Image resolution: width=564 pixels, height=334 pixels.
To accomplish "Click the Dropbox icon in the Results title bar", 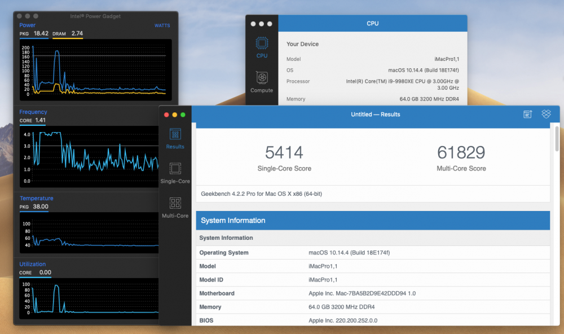I will (546, 114).
